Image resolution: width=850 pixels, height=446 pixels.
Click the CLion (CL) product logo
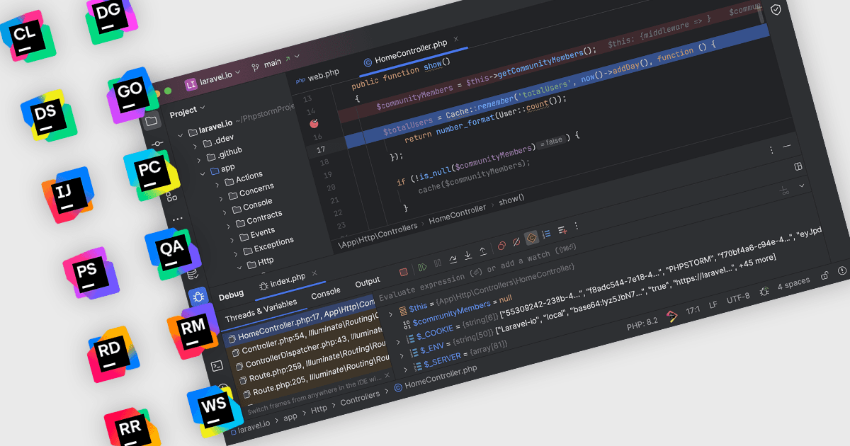[27, 35]
